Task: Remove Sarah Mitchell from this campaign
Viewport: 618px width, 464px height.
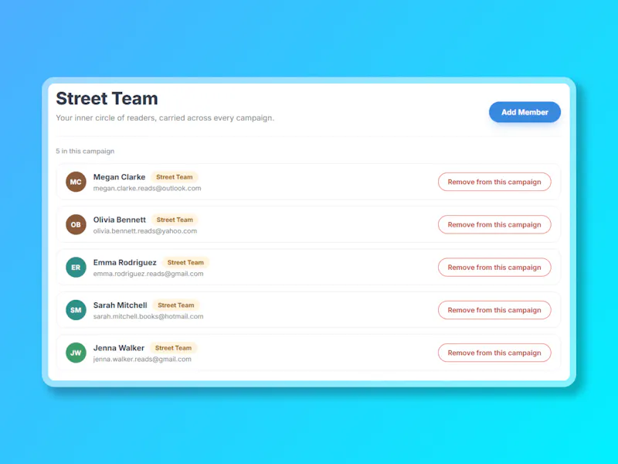Action: click(x=494, y=310)
